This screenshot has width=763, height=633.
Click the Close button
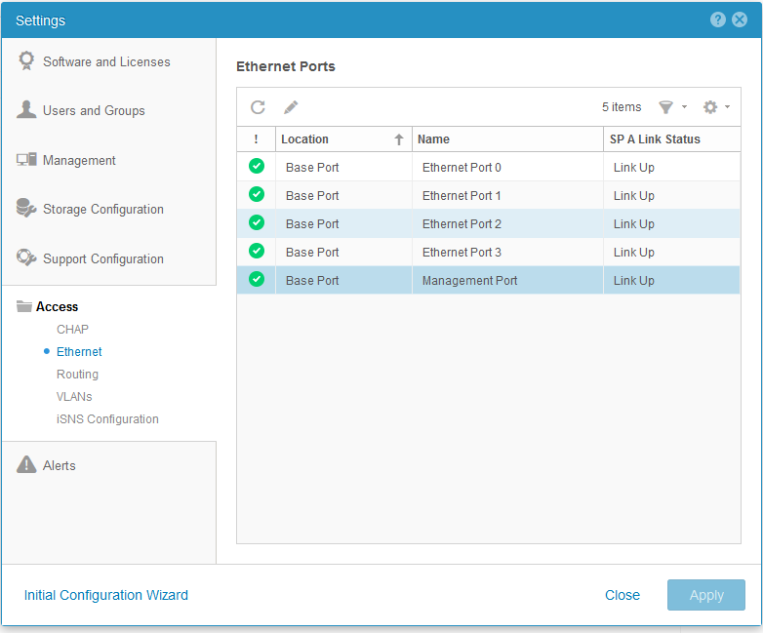point(622,595)
